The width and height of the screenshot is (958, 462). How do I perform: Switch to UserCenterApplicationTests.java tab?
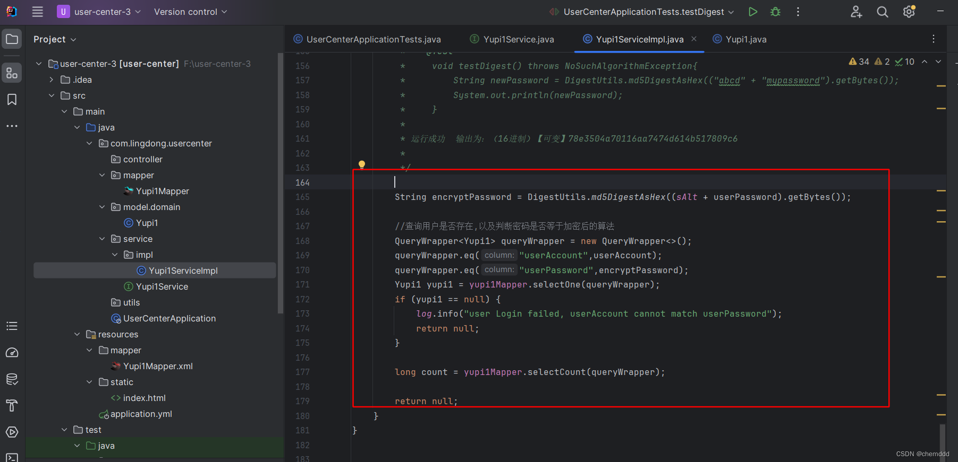pos(367,39)
